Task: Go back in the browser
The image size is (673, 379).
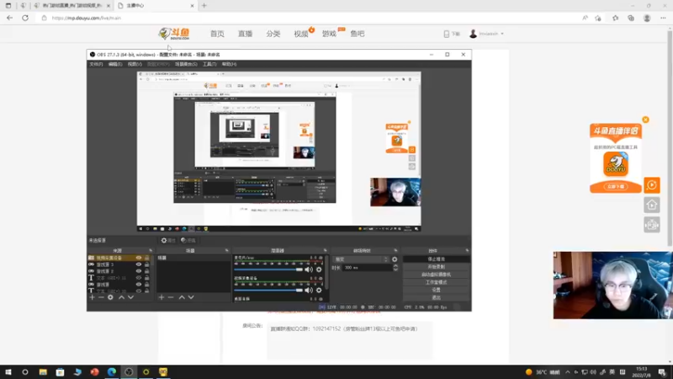Action: pyautogui.click(x=9, y=18)
